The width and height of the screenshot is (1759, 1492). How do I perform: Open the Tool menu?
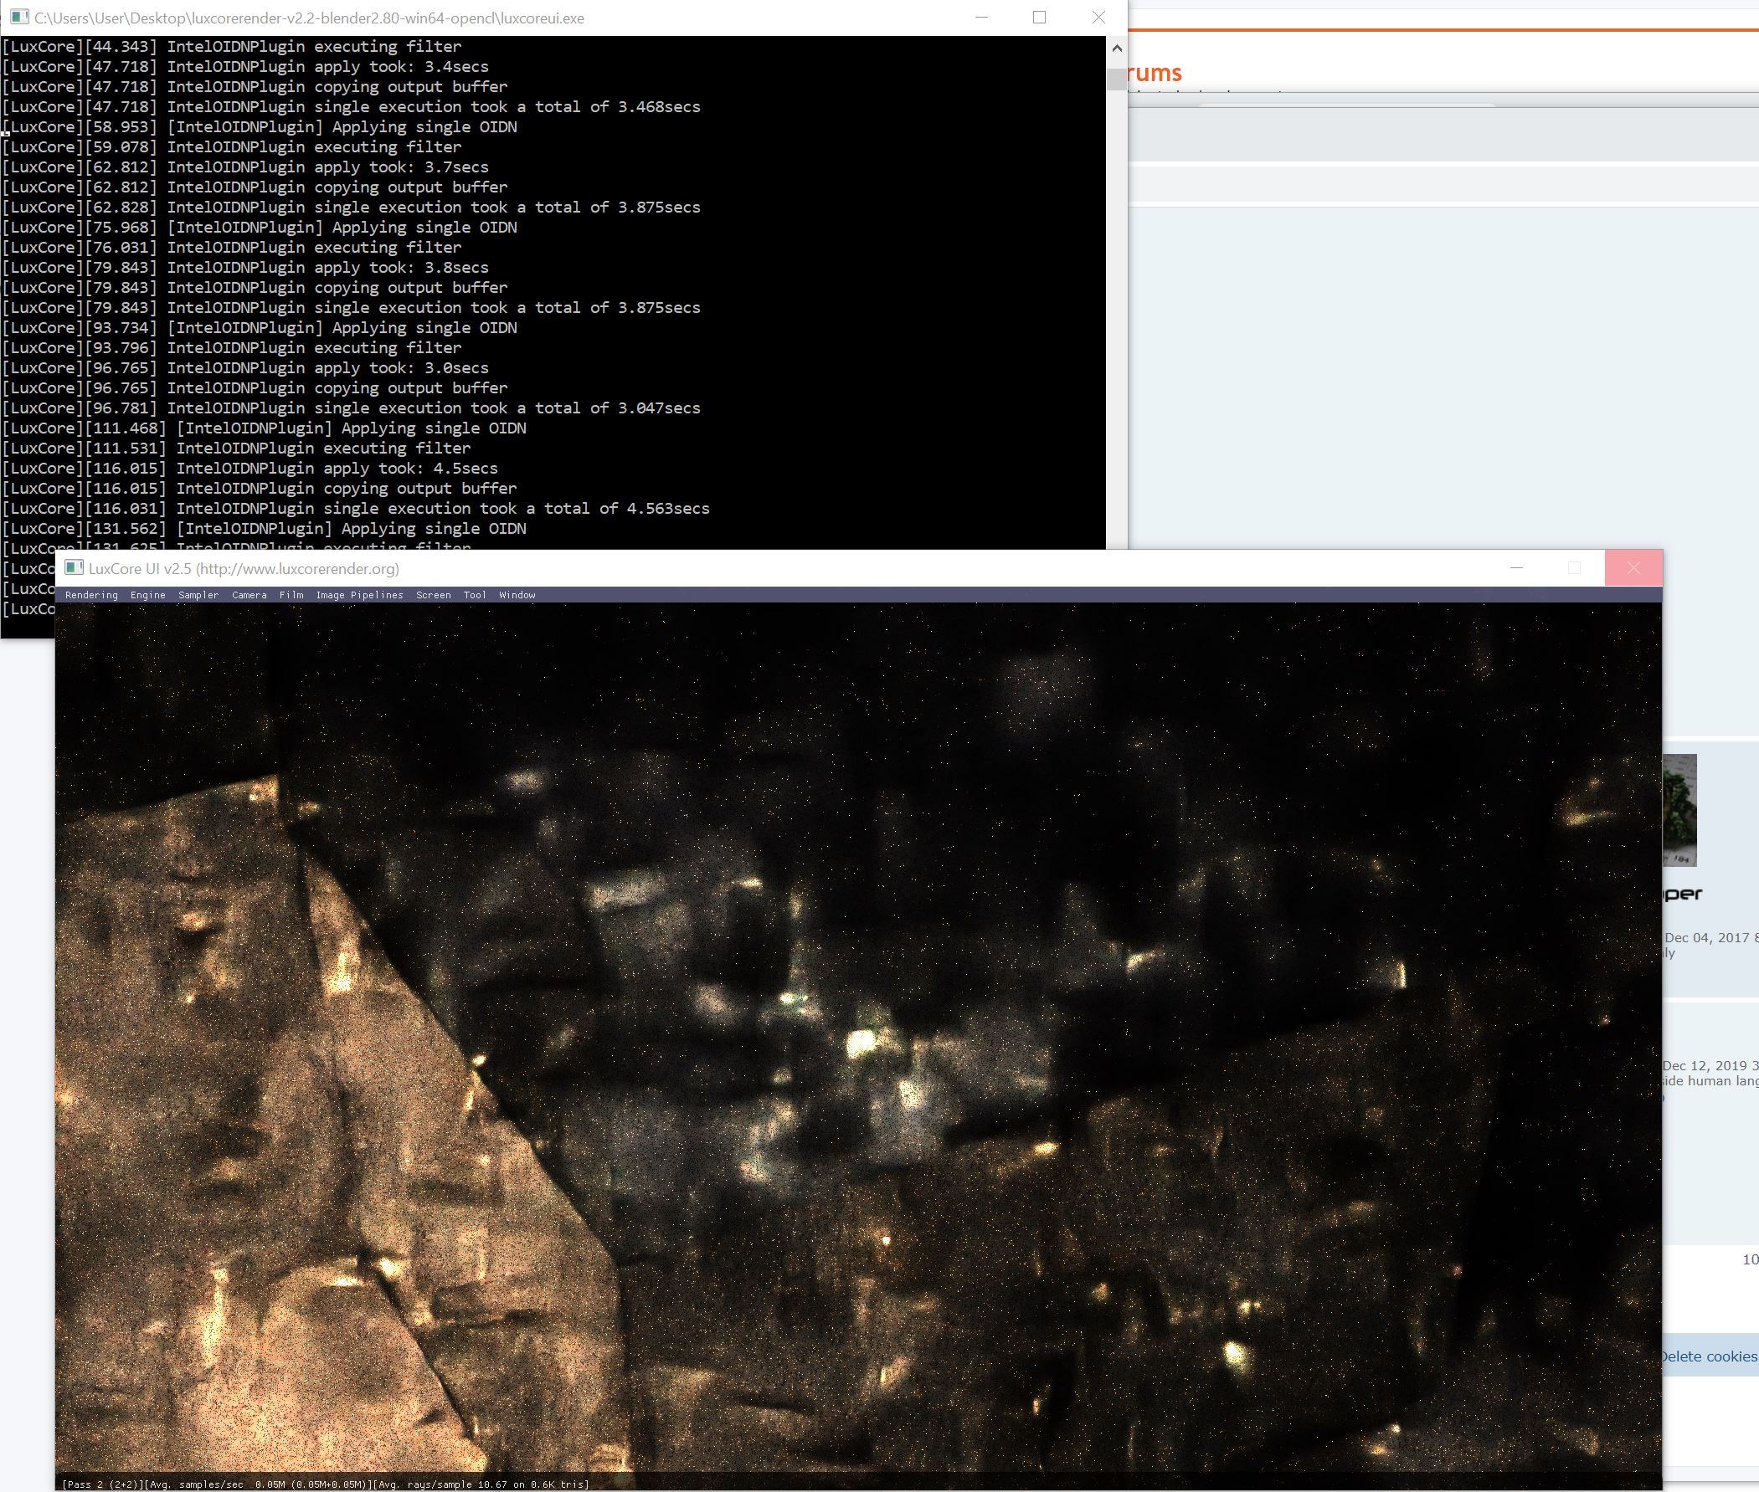475,595
